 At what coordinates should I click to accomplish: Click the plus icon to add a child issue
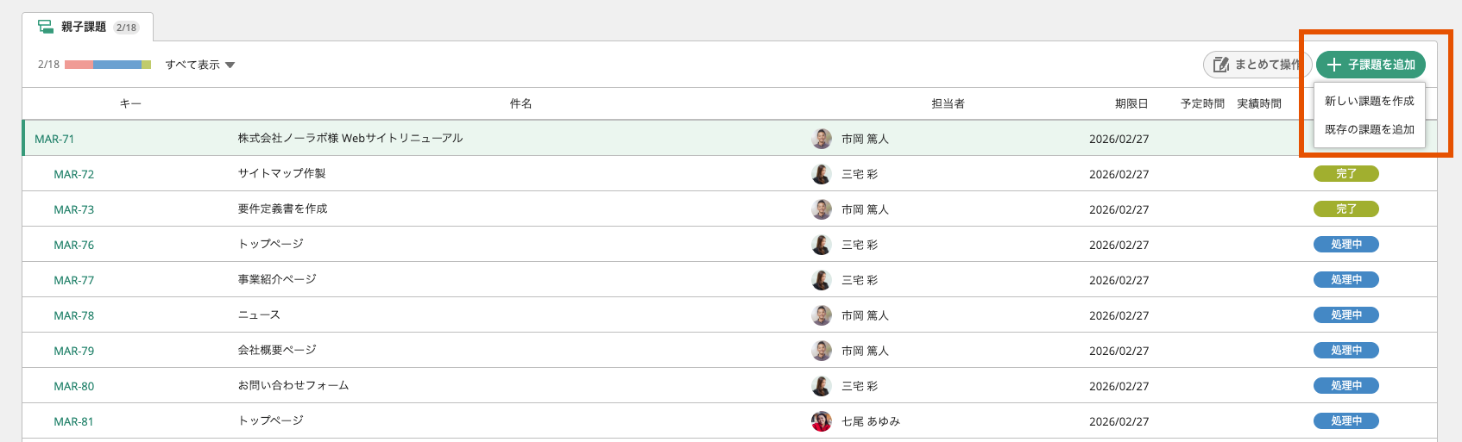[1334, 65]
